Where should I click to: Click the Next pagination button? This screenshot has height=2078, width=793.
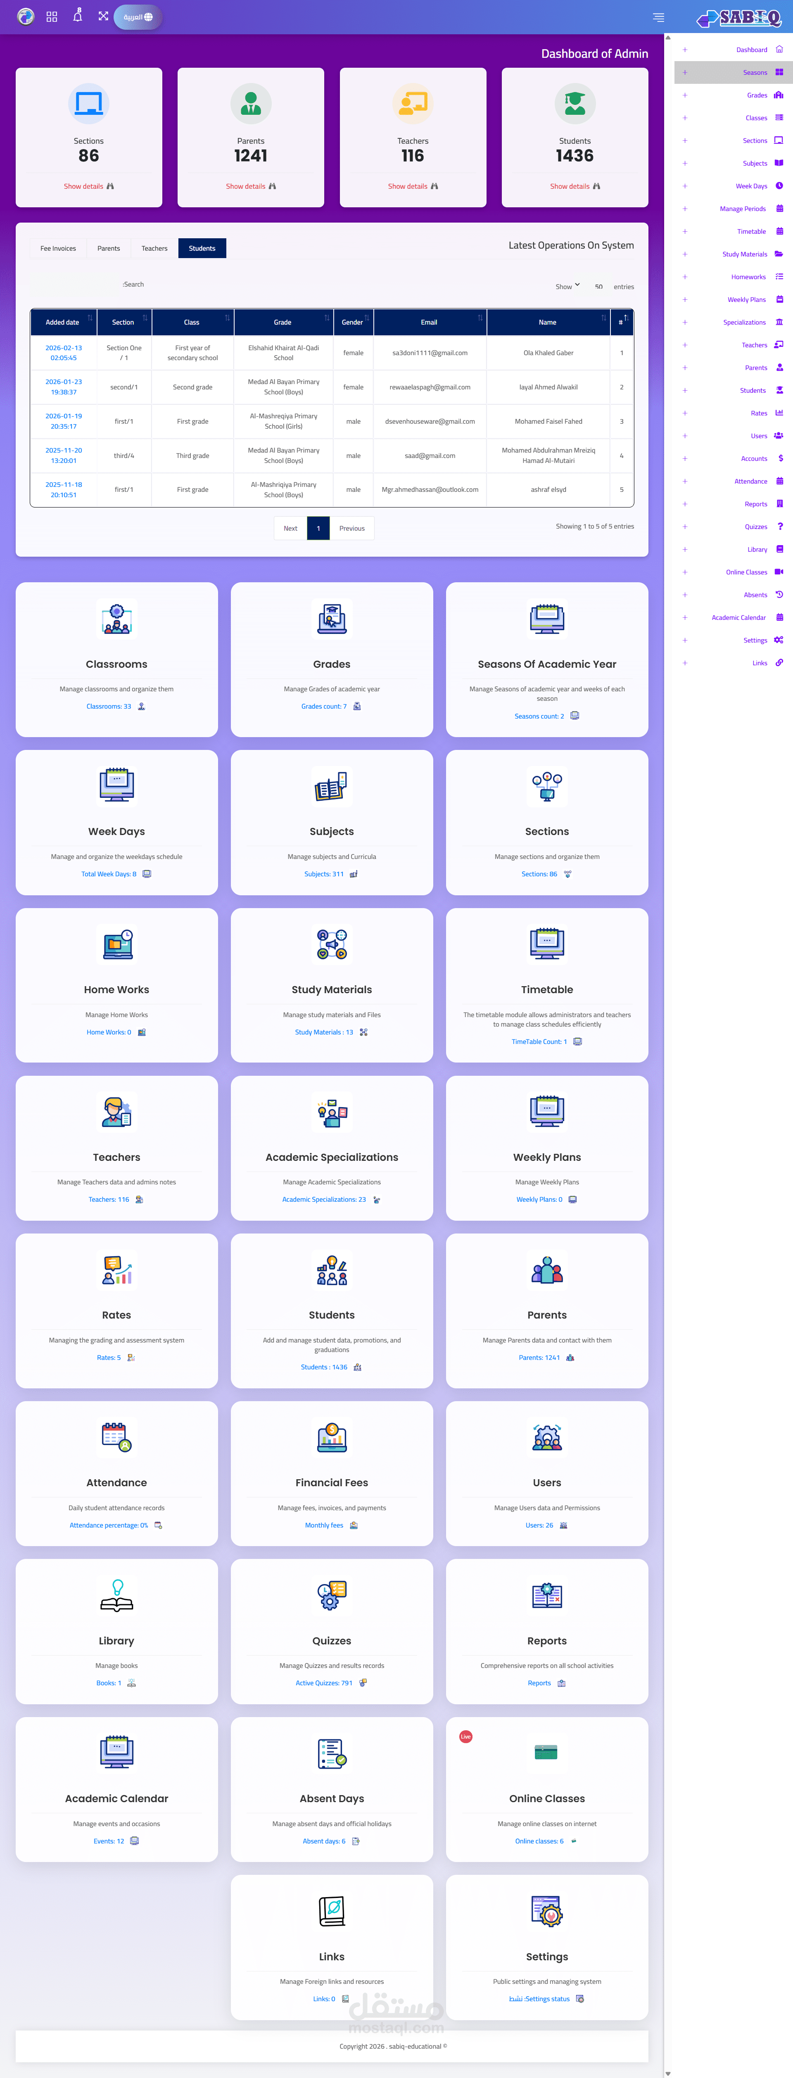(x=290, y=528)
